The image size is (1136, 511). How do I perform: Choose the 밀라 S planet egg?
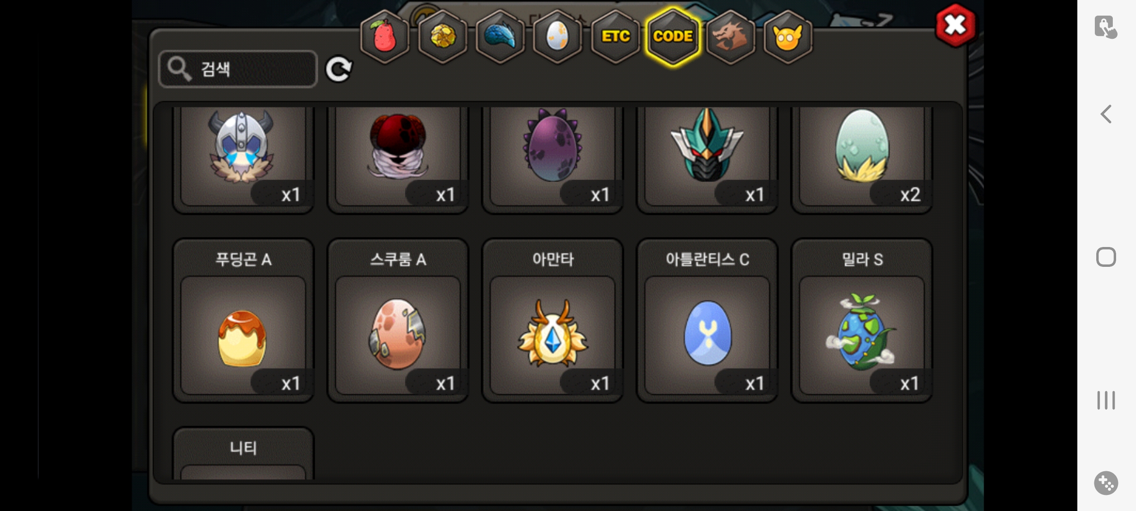click(862, 320)
